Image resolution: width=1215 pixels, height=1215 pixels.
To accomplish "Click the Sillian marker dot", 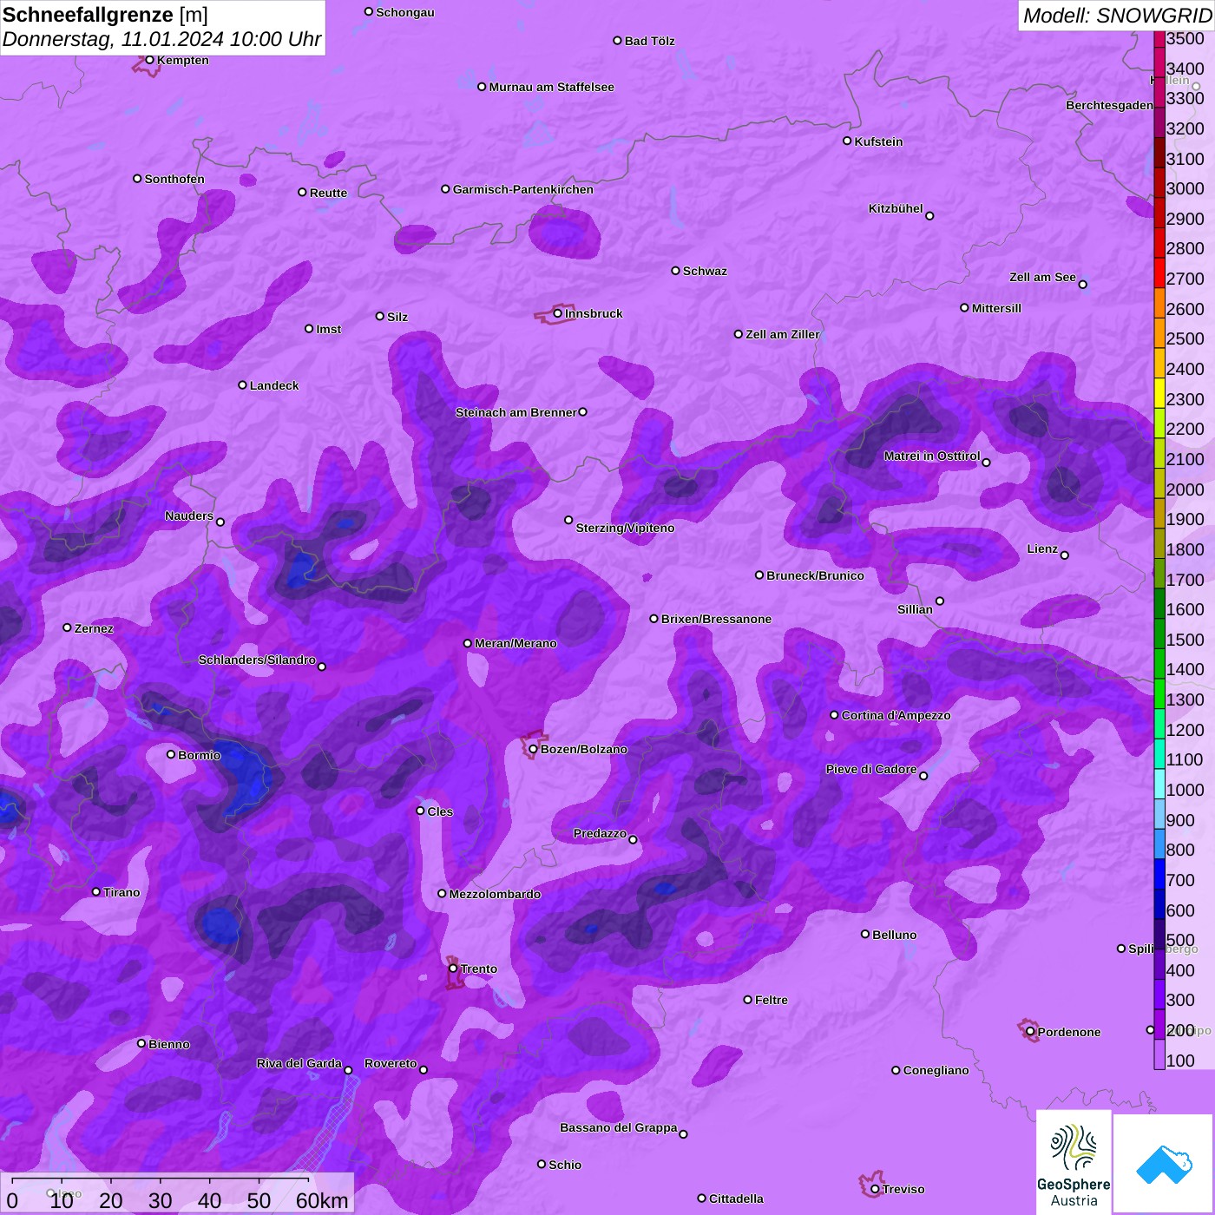I will [x=940, y=601].
